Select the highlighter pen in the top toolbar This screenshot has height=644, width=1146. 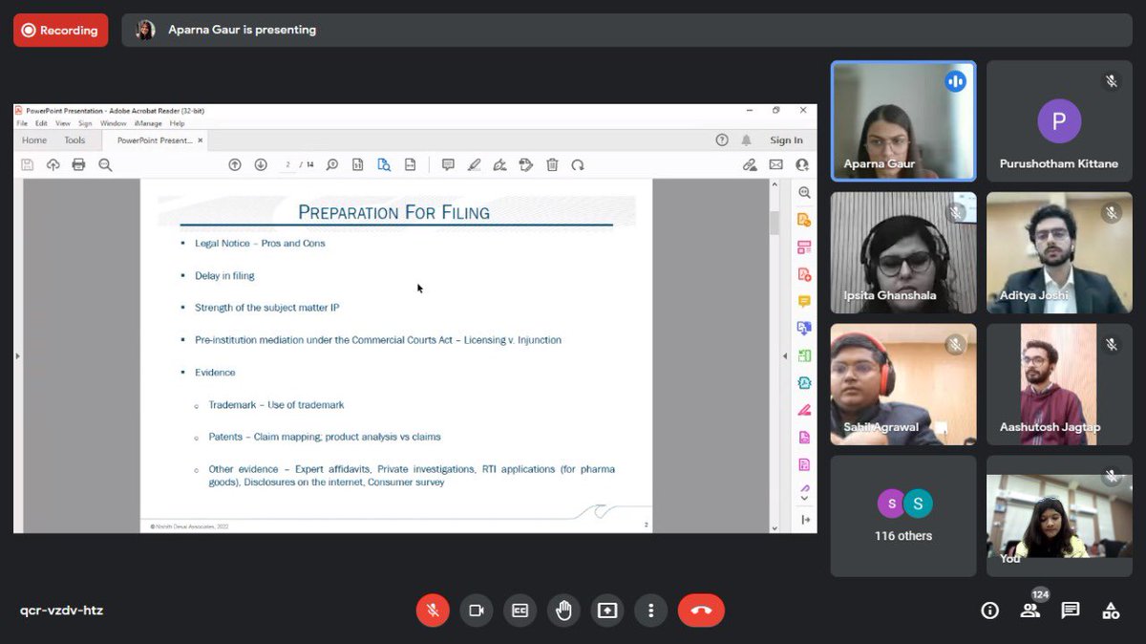(x=474, y=164)
